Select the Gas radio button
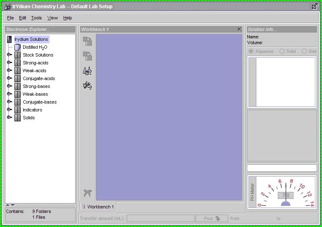 coord(304,51)
